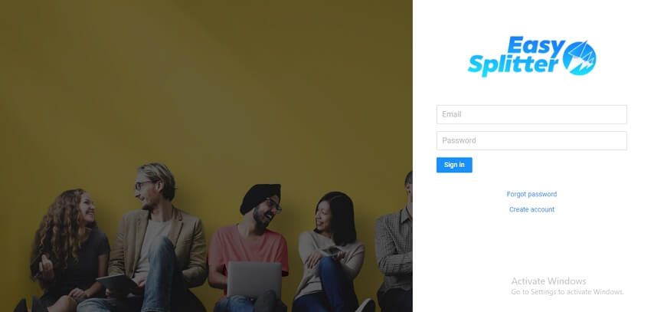
Task: Click the tablet held by blazer man
Action: [116, 284]
